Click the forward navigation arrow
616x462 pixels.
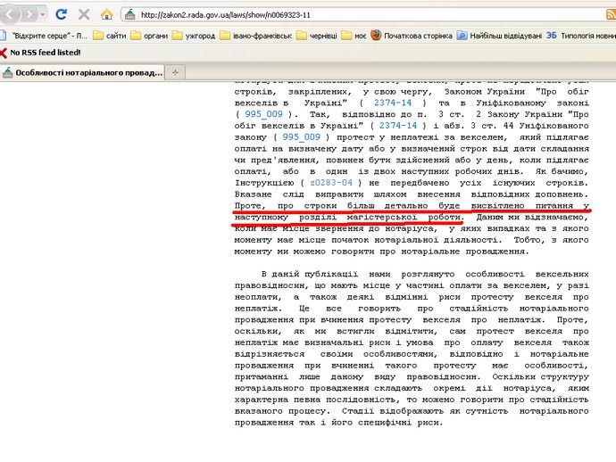pos(30,14)
